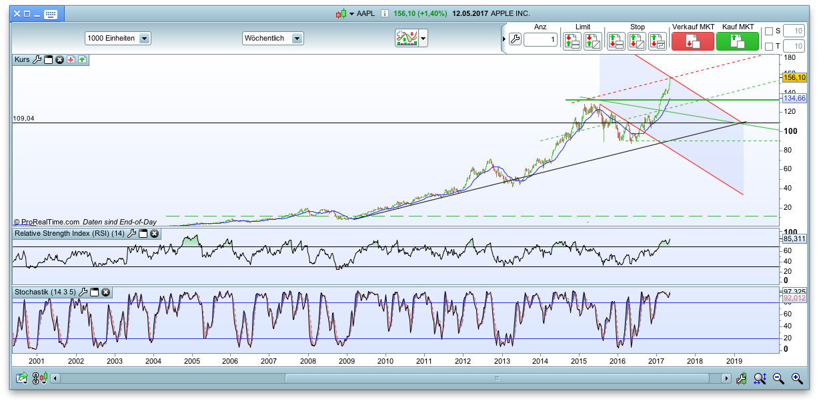Enable the S checkbox

click(769, 31)
